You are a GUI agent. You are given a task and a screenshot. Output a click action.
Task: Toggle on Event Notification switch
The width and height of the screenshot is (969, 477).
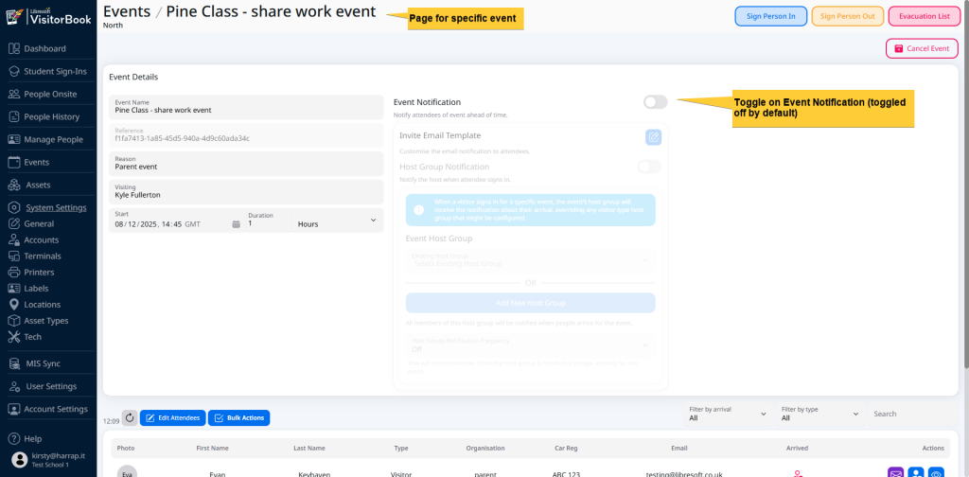click(x=655, y=102)
